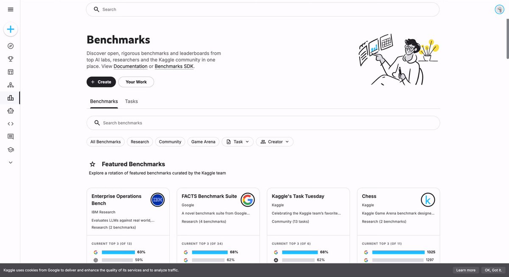Click the robot face sidebar icon

(x=11, y=111)
